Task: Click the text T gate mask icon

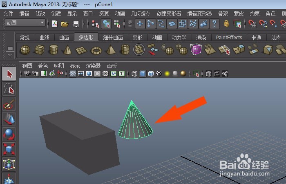Action: coord(122,74)
